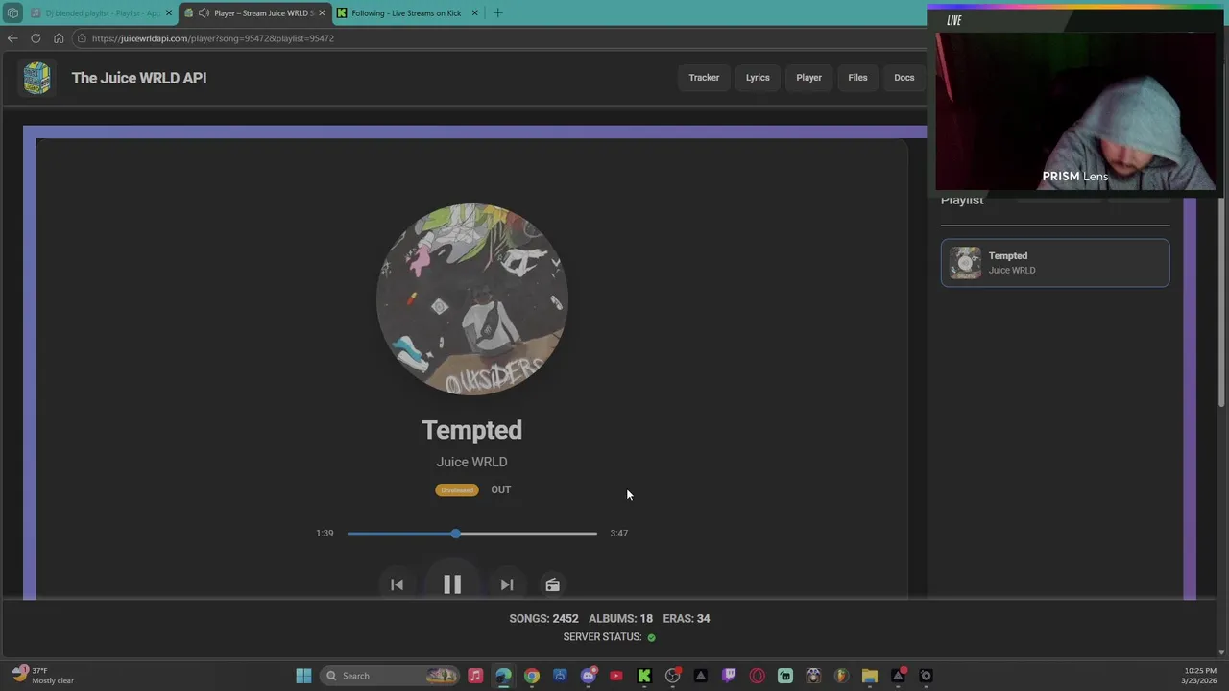The height and width of the screenshot is (691, 1229).
Task: Seek using the song progress slider
Action: (x=471, y=533)
